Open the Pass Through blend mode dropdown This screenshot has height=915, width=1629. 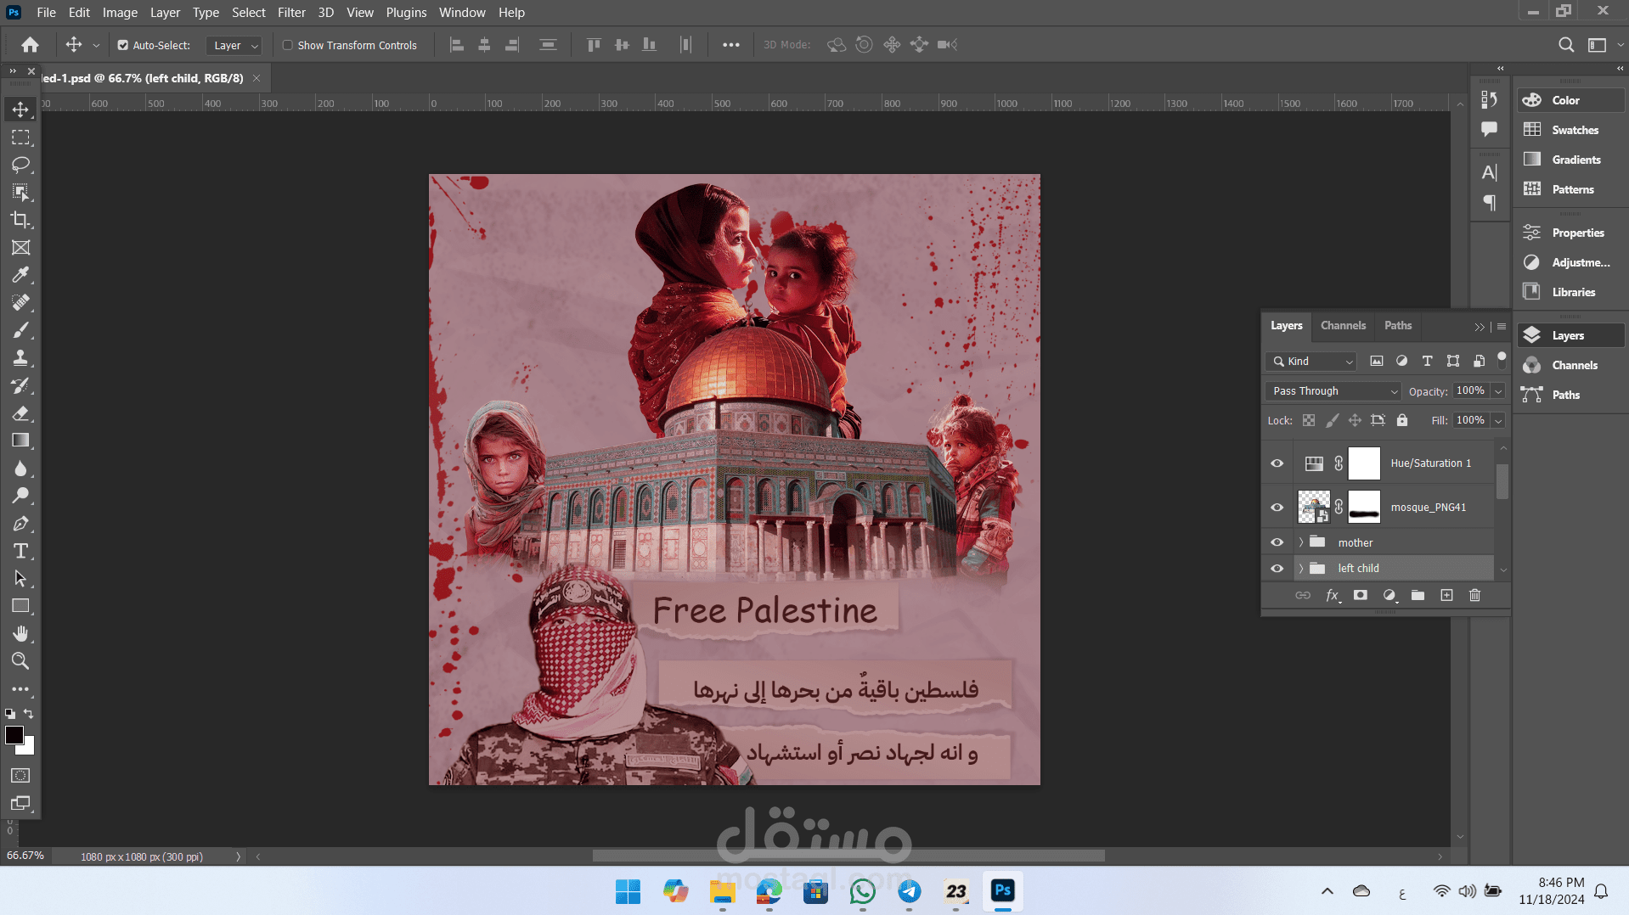pyautogui.click(x=1333, y=391)
